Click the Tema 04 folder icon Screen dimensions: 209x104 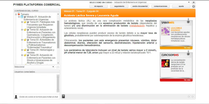click(x=25, y=50)
